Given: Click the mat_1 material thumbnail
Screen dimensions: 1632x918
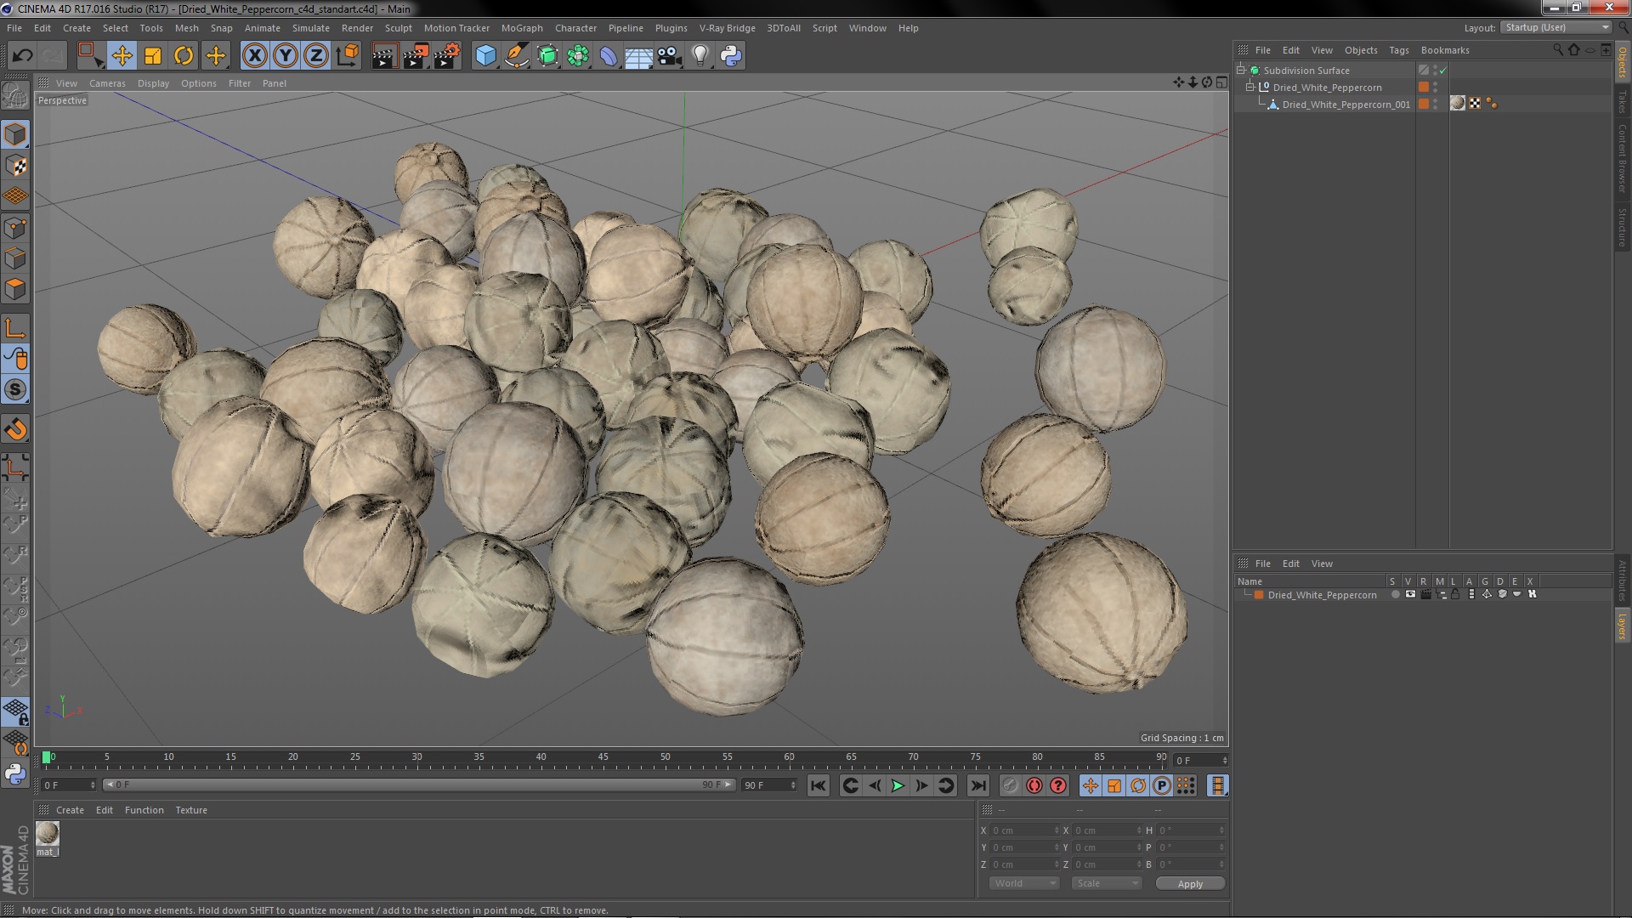Looking at the screenshot, I should click(47, 833).
